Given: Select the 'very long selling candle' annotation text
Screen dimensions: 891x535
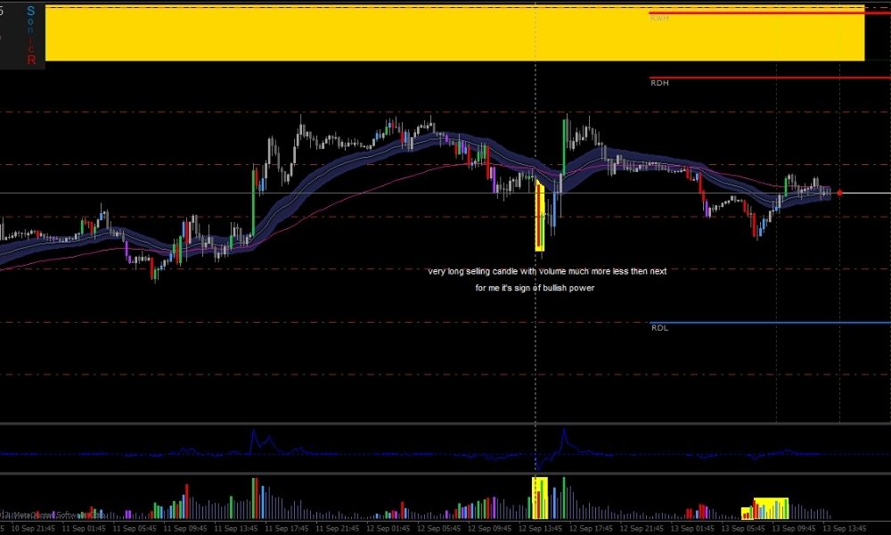Looking at the screenshot, I should tap(546, 271).
